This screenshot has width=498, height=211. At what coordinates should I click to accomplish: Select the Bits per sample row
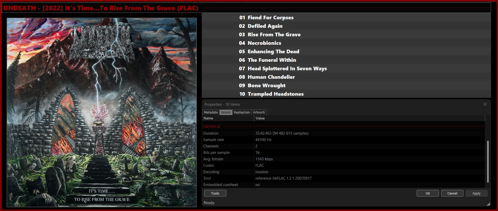(x=343, y=153)
